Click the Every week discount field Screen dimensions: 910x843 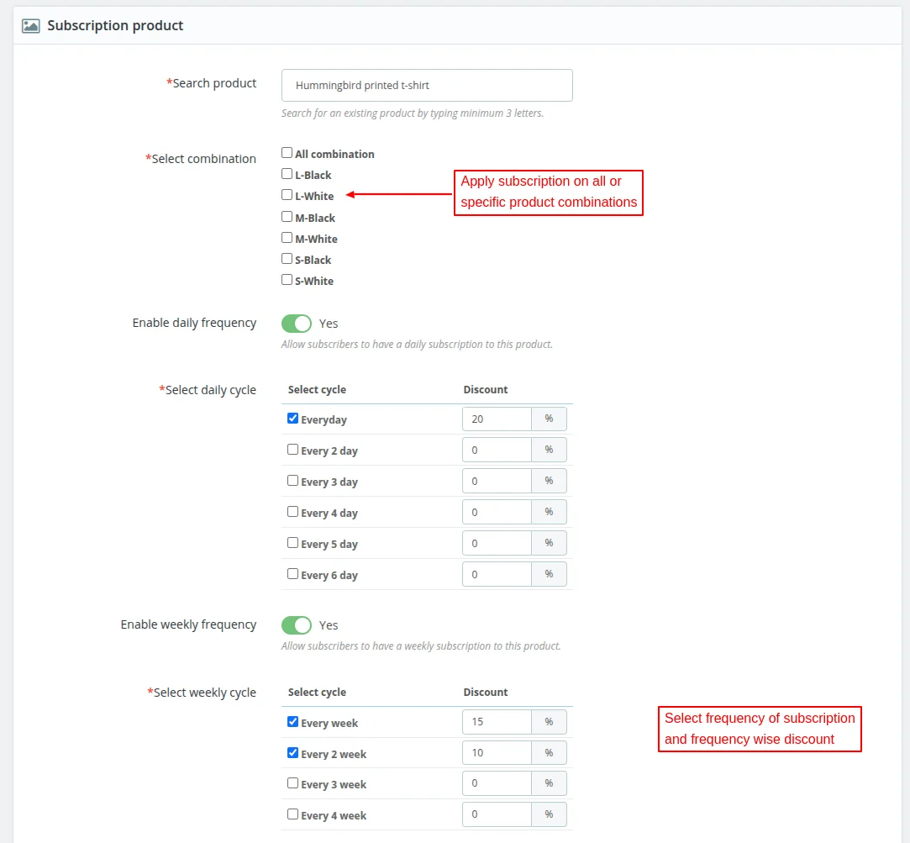pos(497,722)
